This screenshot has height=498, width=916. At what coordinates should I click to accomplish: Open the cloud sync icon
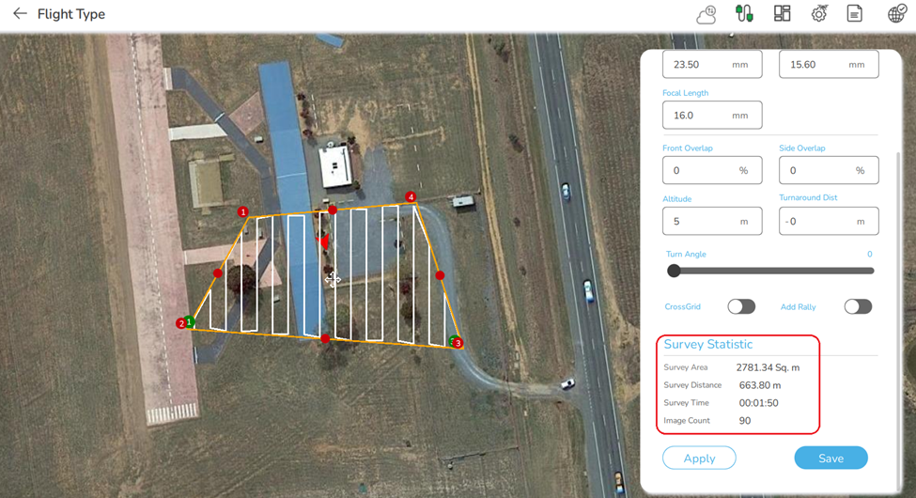click(x=706, y=14)
